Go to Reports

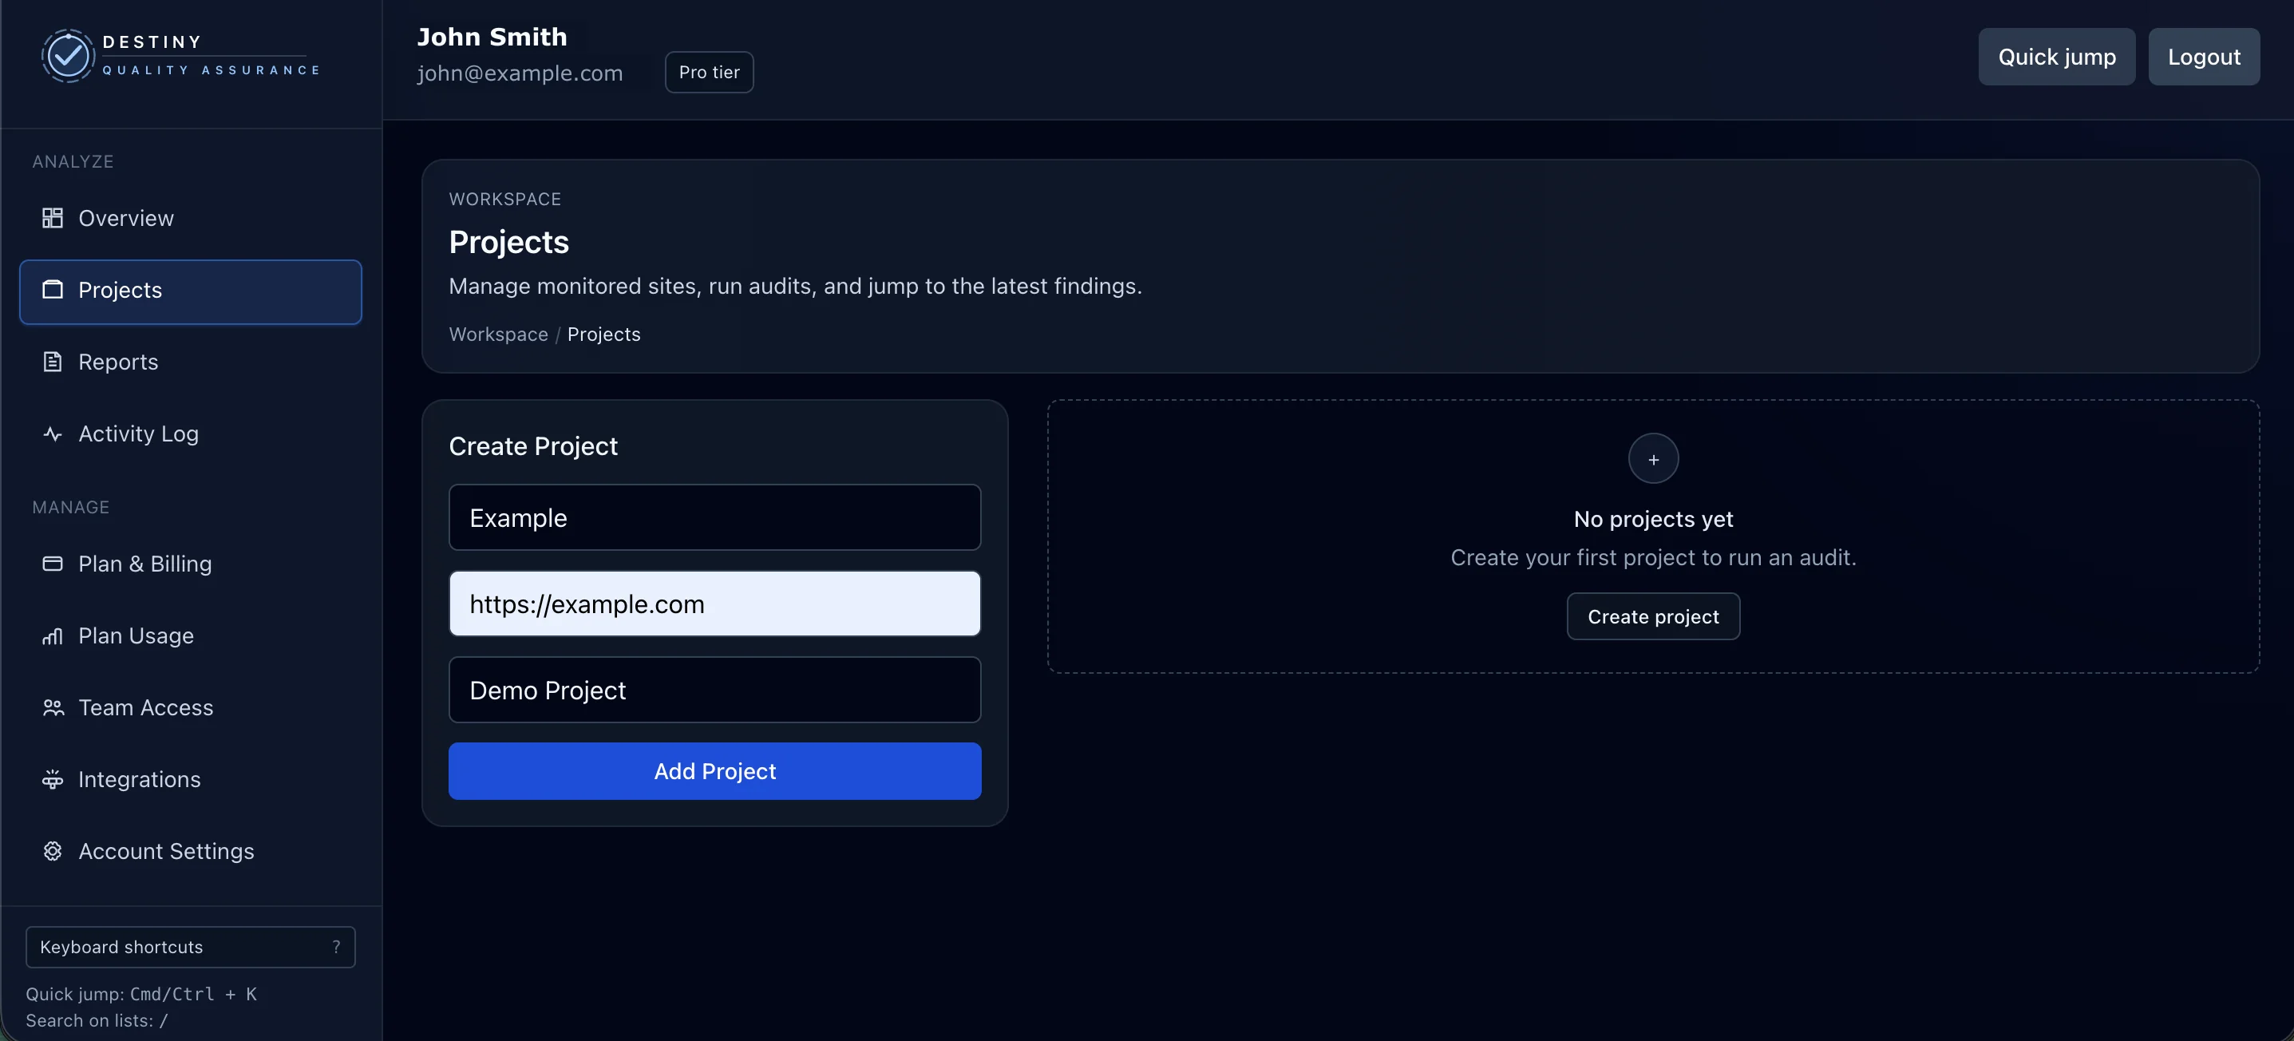pyautogui.click(x=191, y=362)
